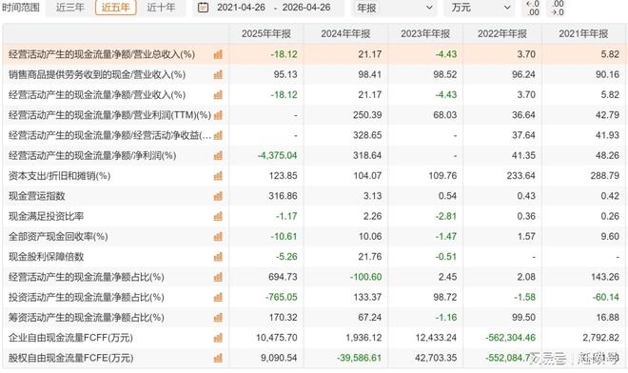628x373 pixels.
Task: Click the 2025年报 column header
Action: click(x=266, y=33)
